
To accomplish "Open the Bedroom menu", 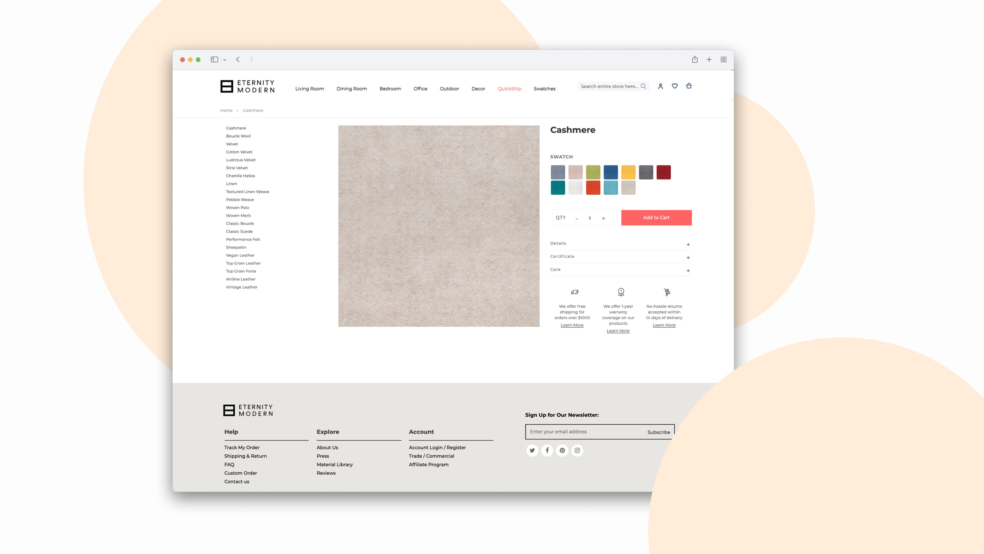I will coord(391,89).
